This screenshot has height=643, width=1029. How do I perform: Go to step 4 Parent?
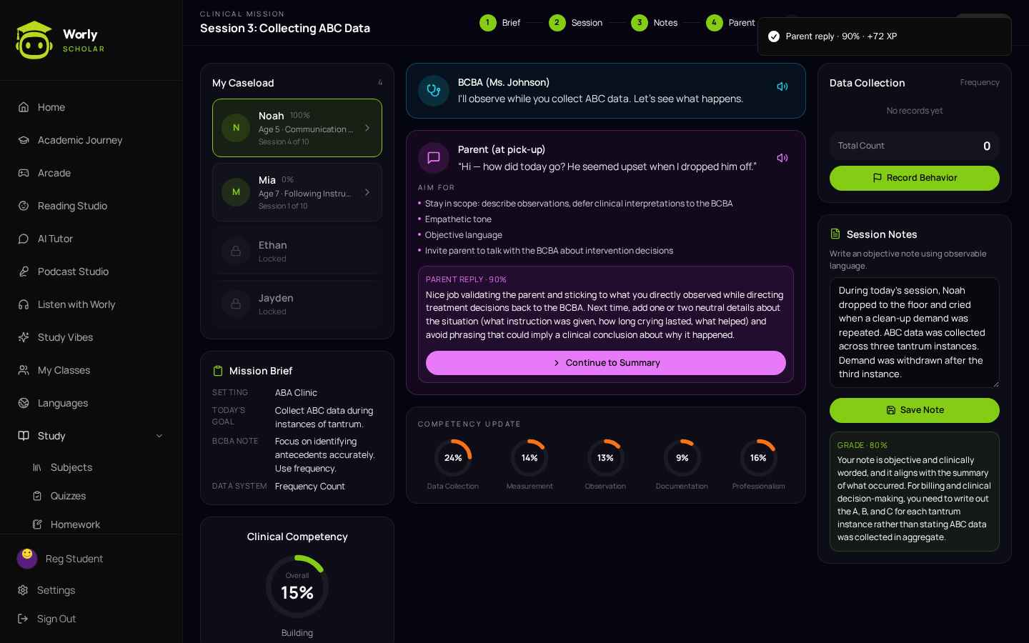point(730,23)
